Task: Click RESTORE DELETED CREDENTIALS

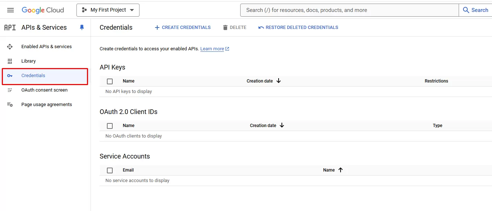Action: (298, 28)
